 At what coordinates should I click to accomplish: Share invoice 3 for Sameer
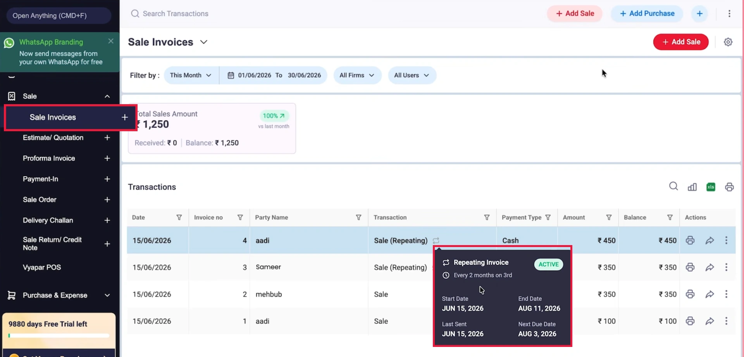710,268
